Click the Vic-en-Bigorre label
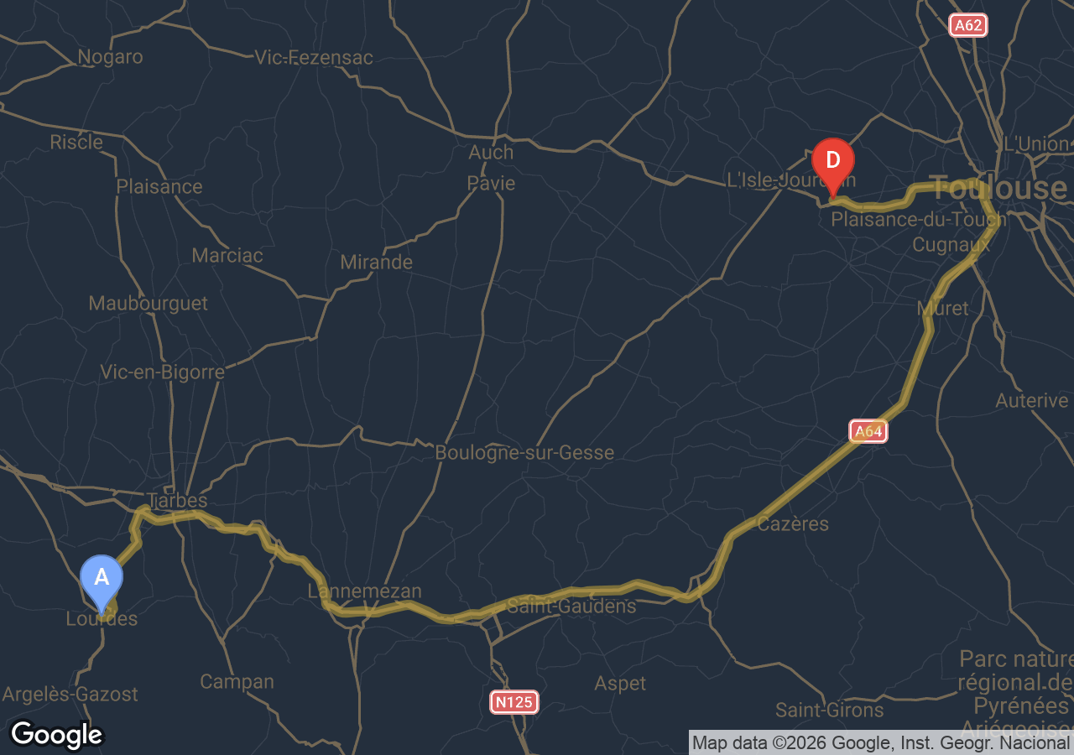Screen dimensions: 1074x755 pyautogui.click(x=163, y=372)
